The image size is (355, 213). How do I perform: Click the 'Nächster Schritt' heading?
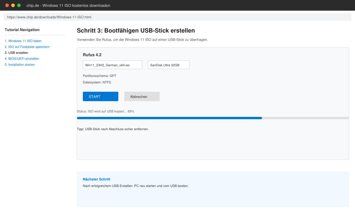tap(96, 179)
